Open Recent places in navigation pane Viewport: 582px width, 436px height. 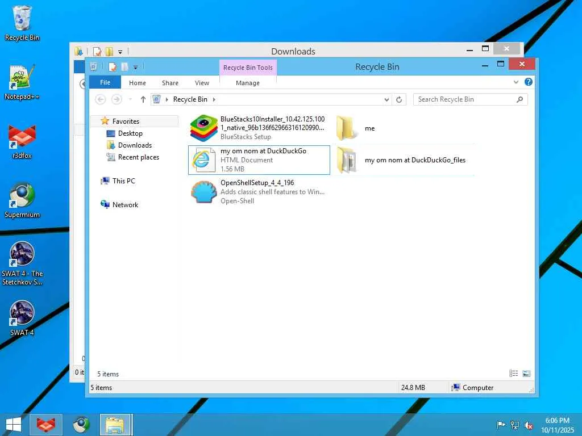[x=139, y=157]
